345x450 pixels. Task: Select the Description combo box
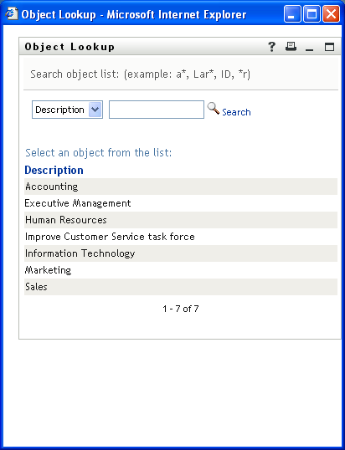click(x=67, y=110)
